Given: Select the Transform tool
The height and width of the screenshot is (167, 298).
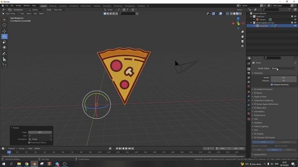Looking at the screenshot, I should coord(4,47).
